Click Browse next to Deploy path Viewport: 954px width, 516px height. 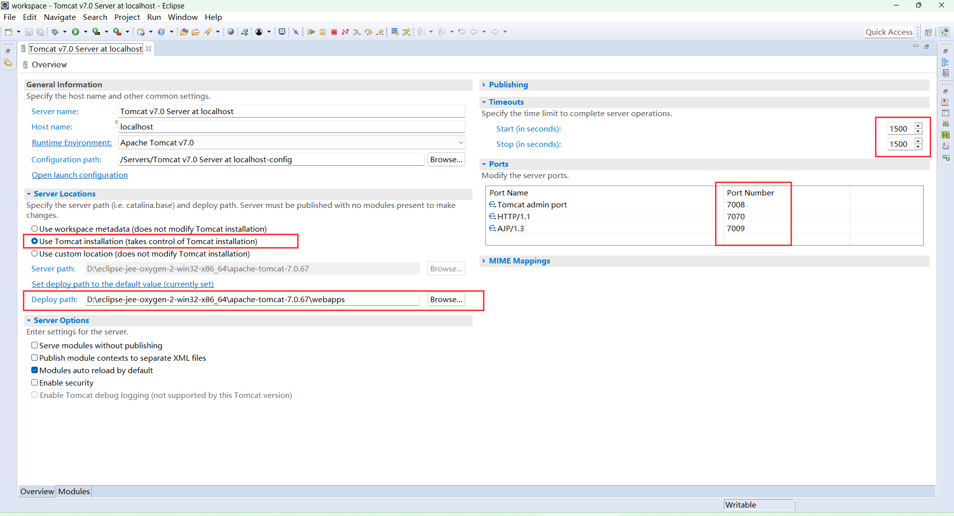click(x=446, y=299)
